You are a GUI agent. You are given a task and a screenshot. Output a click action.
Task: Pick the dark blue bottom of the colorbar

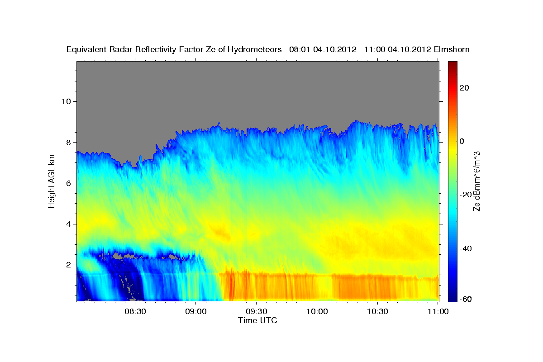452,296
